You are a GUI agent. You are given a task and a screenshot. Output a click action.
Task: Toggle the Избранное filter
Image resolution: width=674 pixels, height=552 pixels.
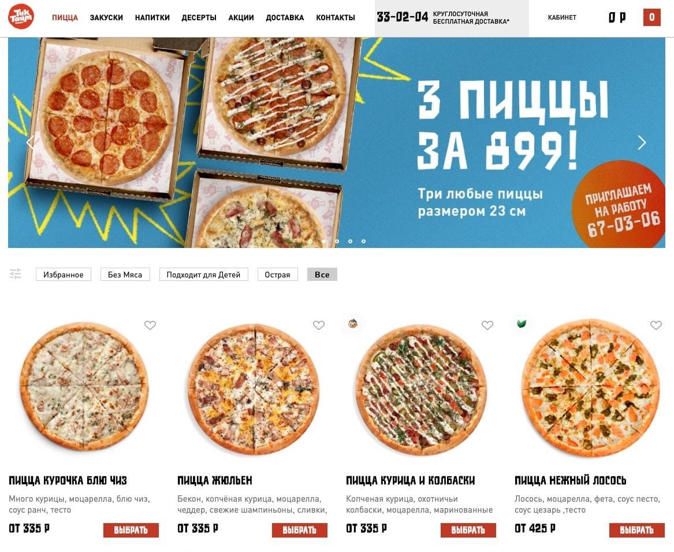pos(63,275)
